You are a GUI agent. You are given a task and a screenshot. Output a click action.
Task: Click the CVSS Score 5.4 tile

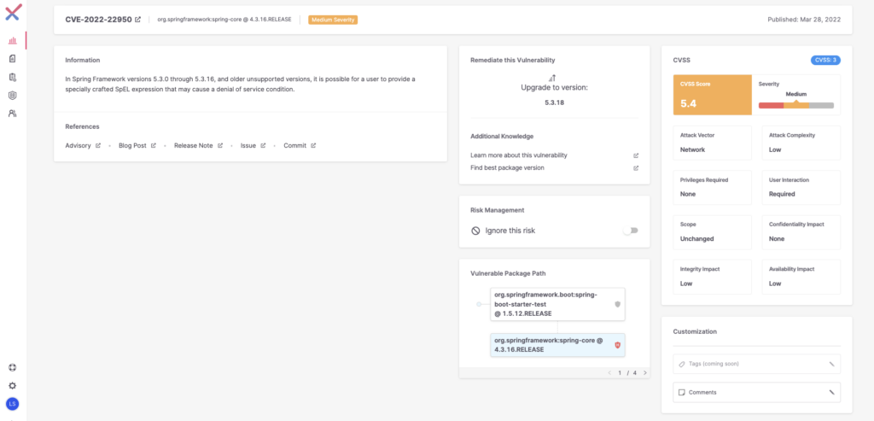[713, 95]
